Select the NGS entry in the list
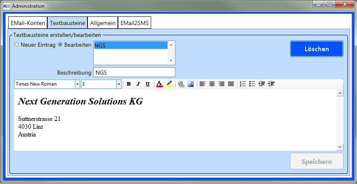The image size is (357, 184). coord(131,45)
